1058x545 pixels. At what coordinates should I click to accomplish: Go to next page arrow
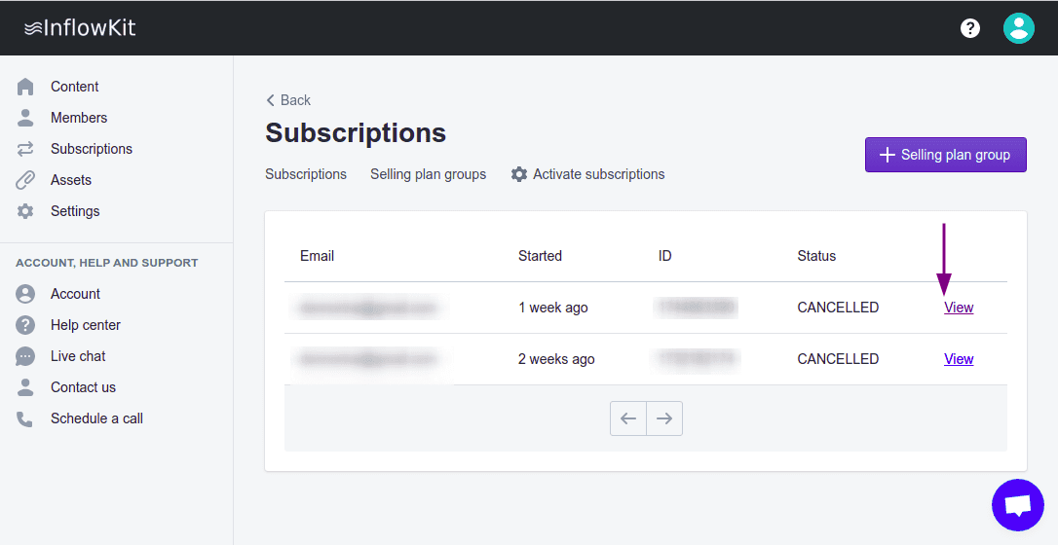click(x=664, y=418)
